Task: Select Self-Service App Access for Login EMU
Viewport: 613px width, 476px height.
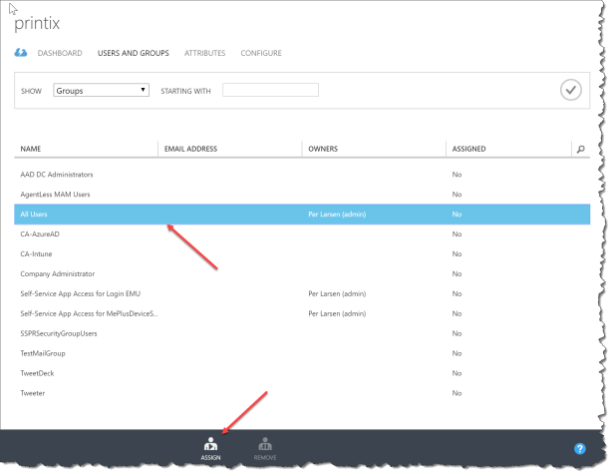Action: click(x=80, y=293)
